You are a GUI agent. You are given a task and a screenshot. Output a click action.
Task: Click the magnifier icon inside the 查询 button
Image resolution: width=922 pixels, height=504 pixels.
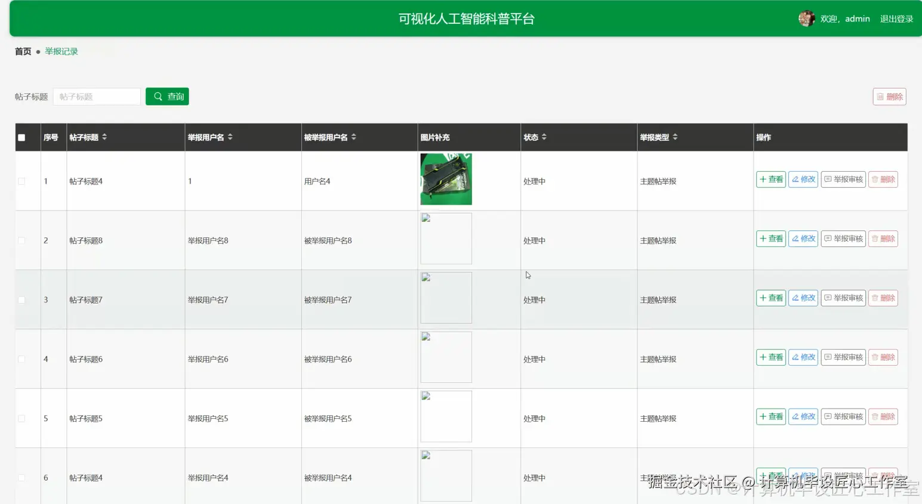click(158, 96)
